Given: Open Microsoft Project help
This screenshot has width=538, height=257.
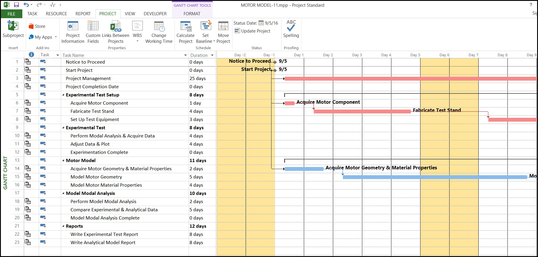Looking at the screenshot, I should coord(531,5).
